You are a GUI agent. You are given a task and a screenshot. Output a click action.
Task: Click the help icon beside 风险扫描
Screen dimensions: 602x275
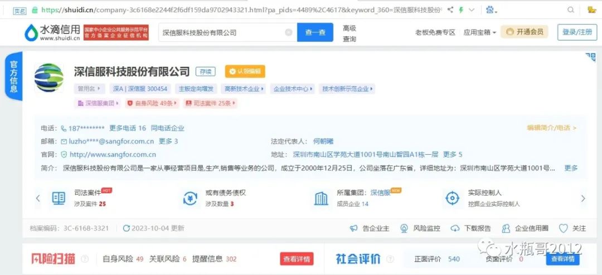click(85, 259)
